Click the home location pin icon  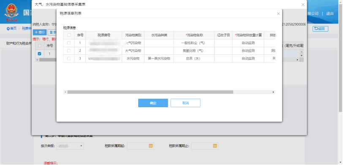point(8,29)
